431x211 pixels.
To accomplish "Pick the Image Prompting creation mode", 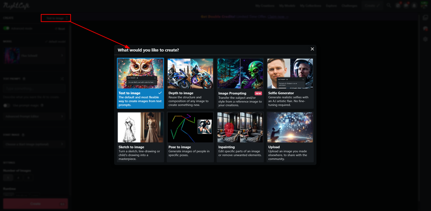I will click(240, 83).
